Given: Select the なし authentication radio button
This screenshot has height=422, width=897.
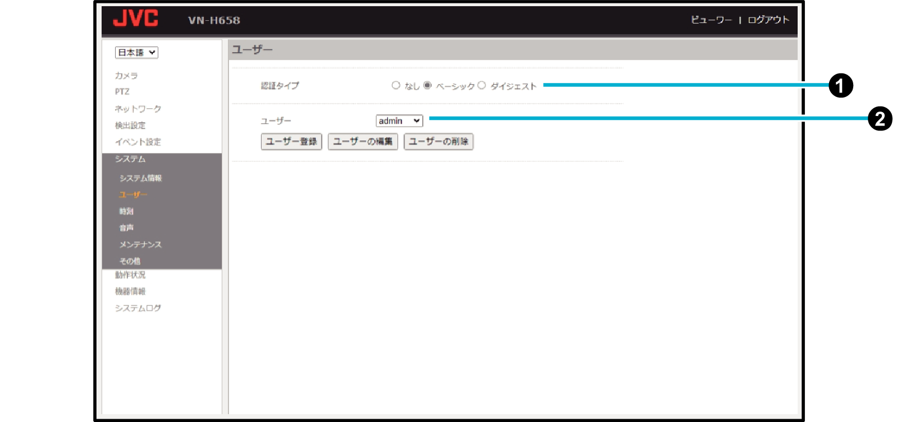Looking at the screenshot, I should pyautogui.click(x=396, y=85).
